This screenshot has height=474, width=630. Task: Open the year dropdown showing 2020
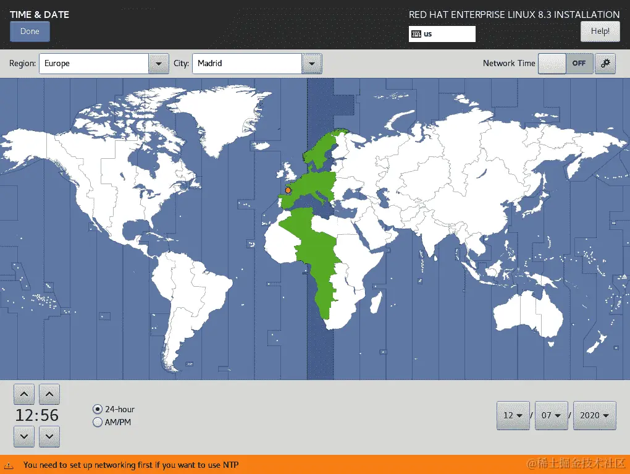595,415
